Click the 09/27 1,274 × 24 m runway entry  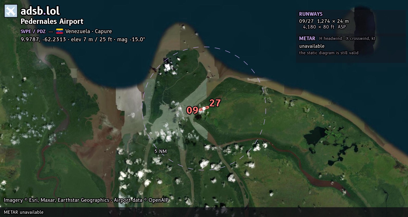[324, 21]
